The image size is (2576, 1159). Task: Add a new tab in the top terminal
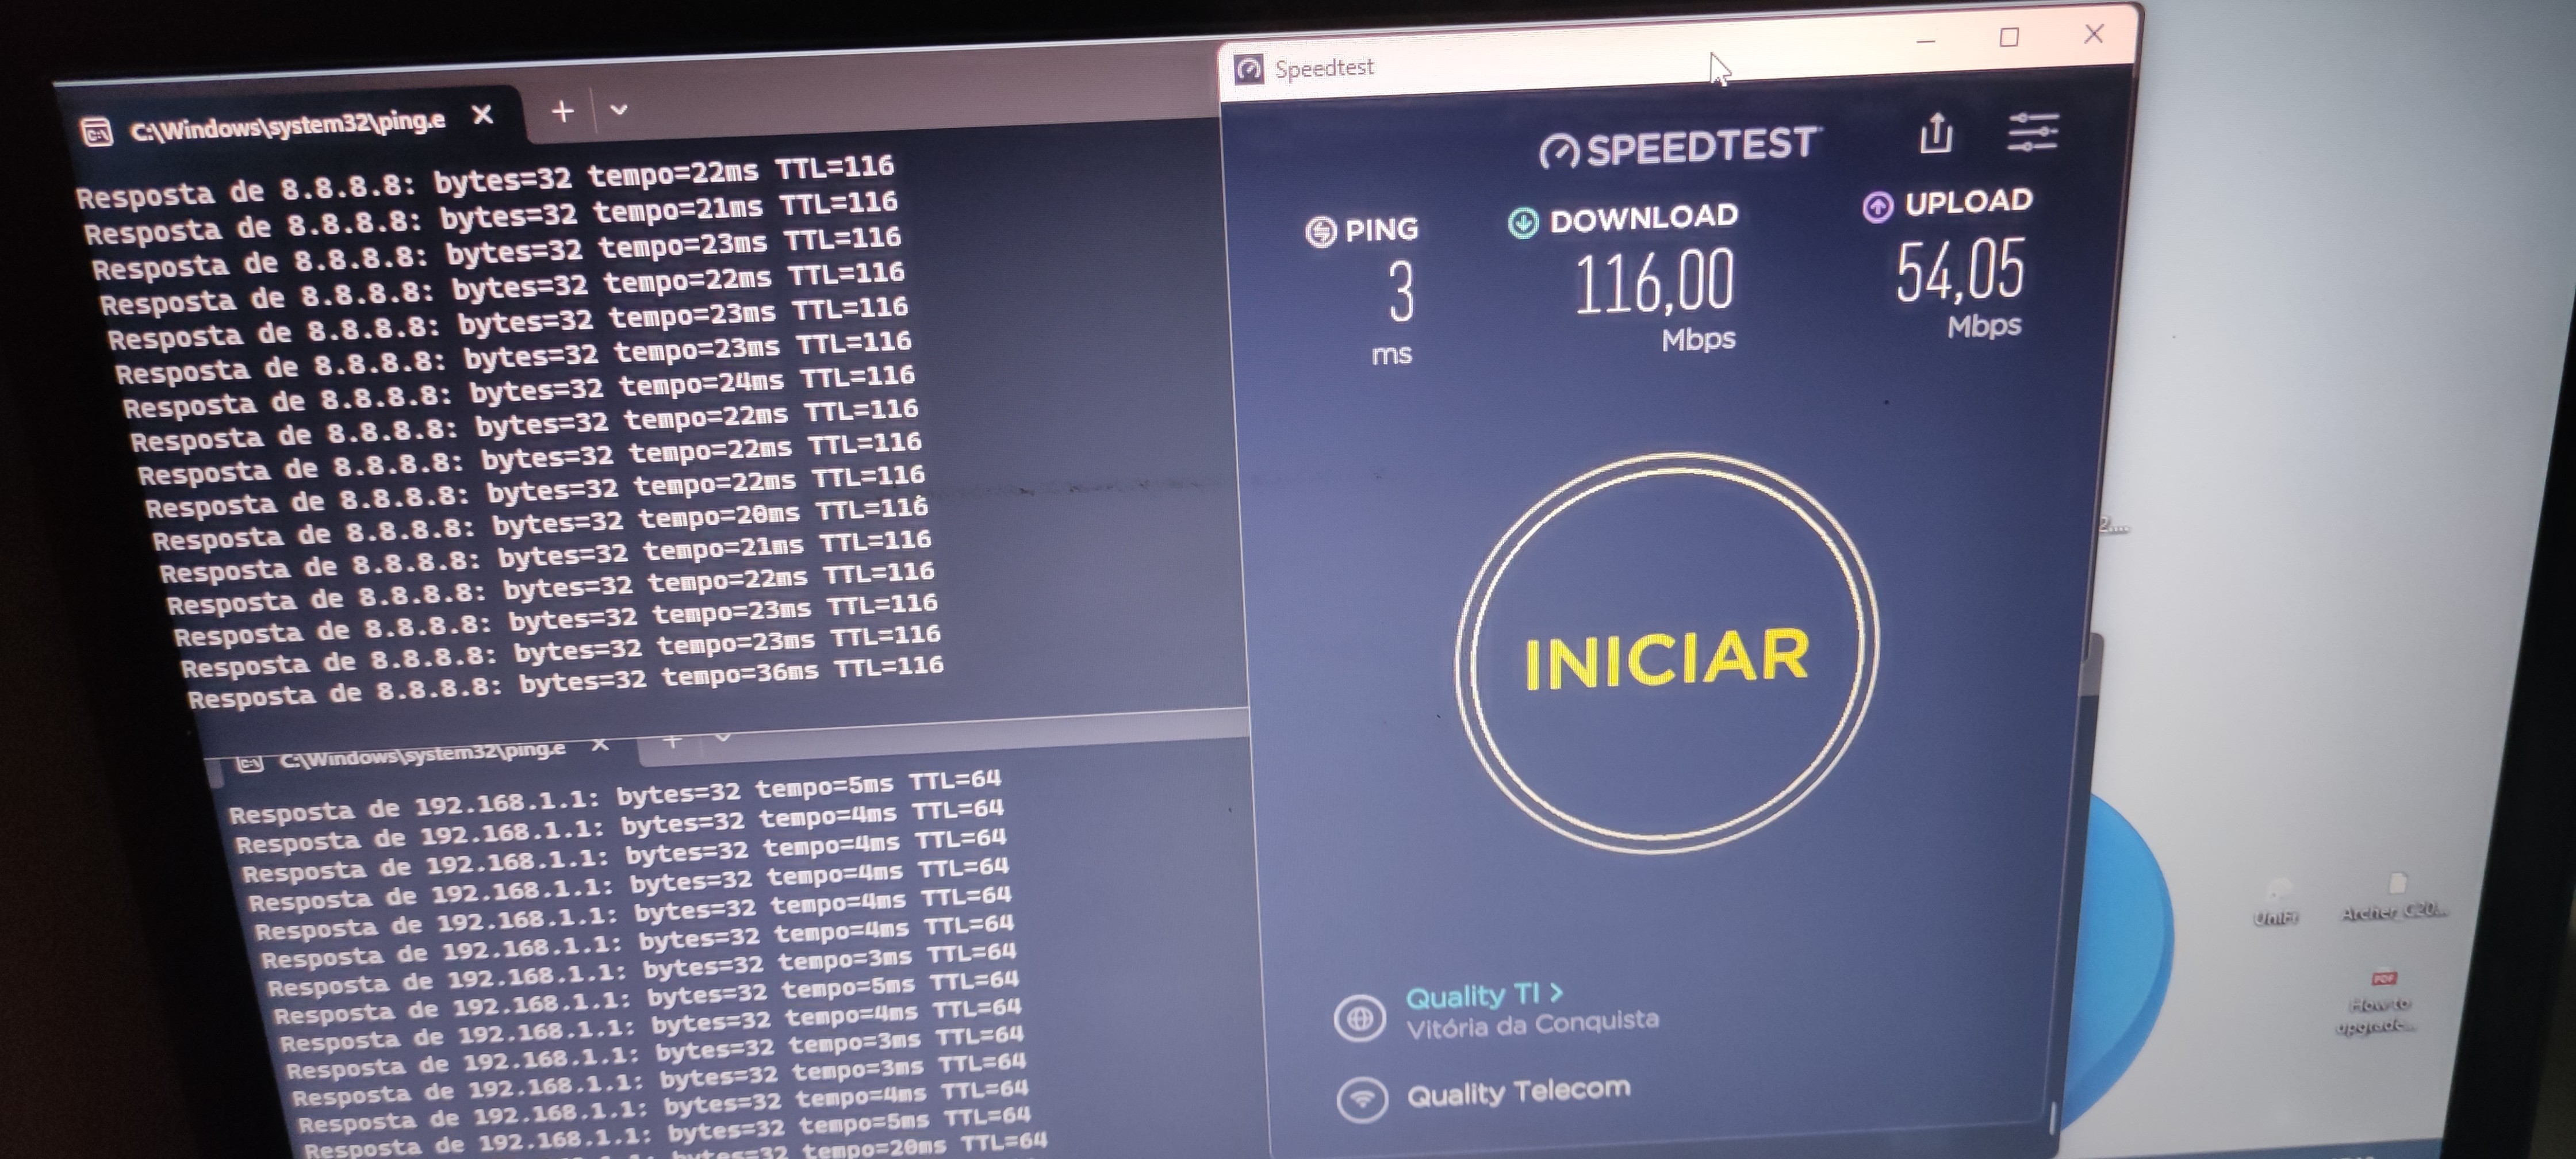(x=563, y=111)
